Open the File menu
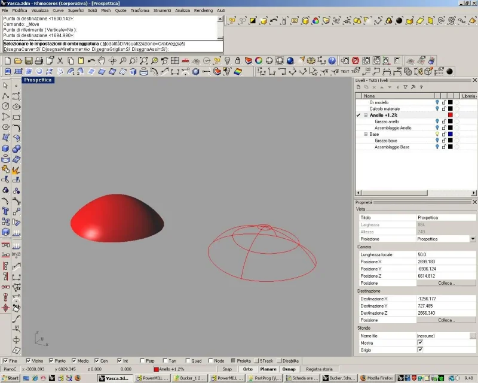 tap(5, 10)
